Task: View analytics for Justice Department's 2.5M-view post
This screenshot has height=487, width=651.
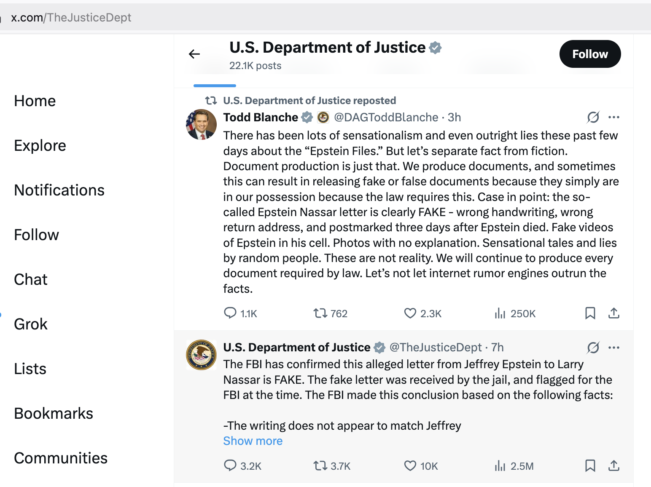Action: click(x=500, y=466)
